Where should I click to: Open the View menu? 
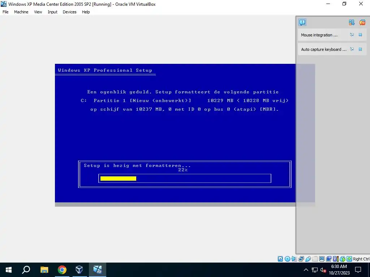(x=38, y=12)
